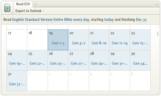Change the Dec 31 finish date
The image size is (161, 96).
pyautogui.click(x=141, y=20)
